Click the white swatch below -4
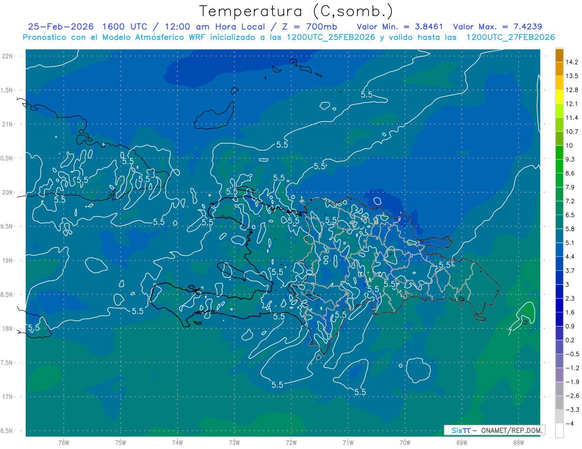Viewport: 582px width, 449px height. pyautogui.click(x=559, y=430)
